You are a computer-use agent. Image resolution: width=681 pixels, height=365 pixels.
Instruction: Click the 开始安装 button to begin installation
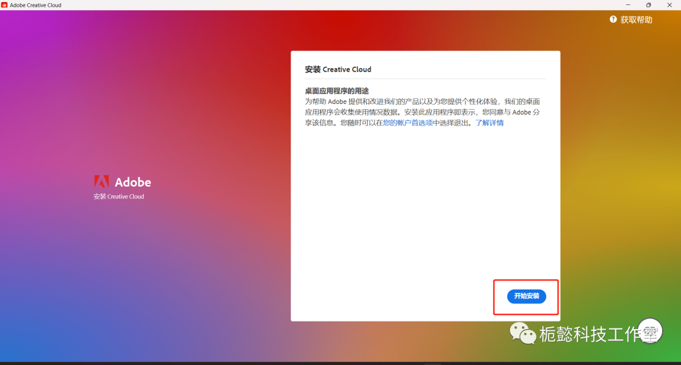(527, 296)
